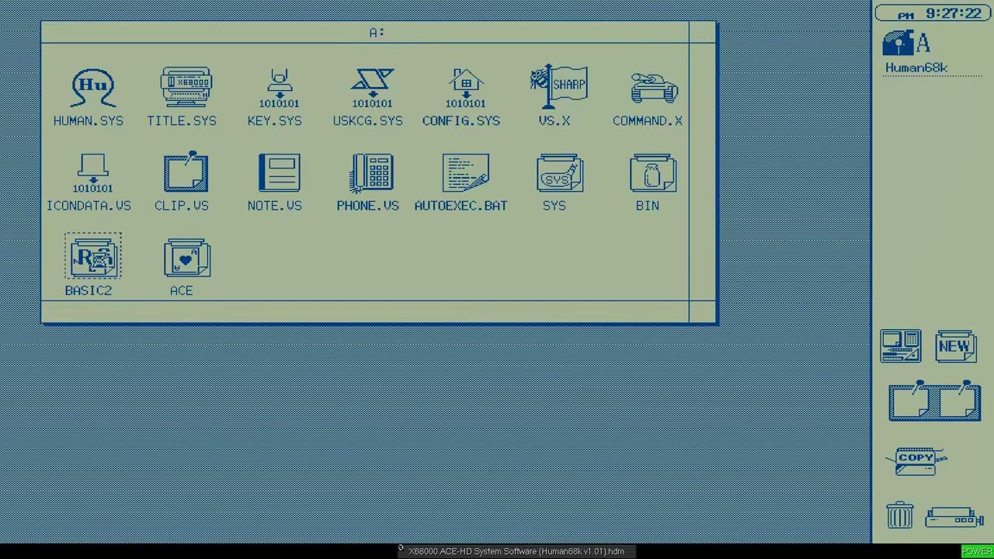Image resolution: width=994 pixels, height=559 pixels.
Task: Click drive A Human68k disk icon
Action: click(906, 43)
